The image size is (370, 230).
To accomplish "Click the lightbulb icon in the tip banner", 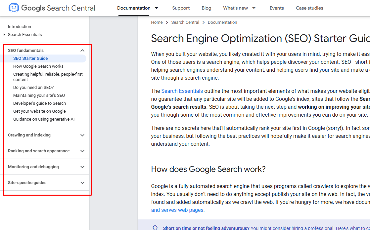I will coord(155,227).
